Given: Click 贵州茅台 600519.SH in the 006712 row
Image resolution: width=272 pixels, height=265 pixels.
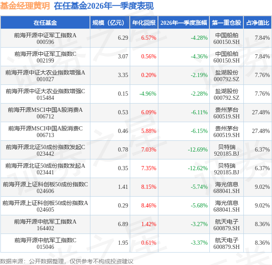Looking at the screenshot, I should [x=226, y=113].
